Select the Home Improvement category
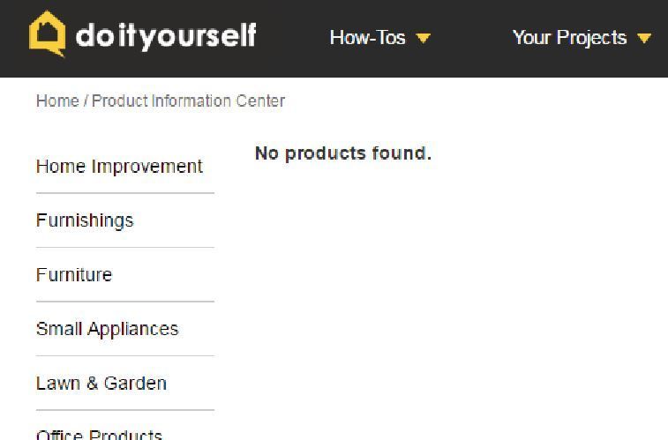Screen dimensions: 668x440 pos(119,167)
